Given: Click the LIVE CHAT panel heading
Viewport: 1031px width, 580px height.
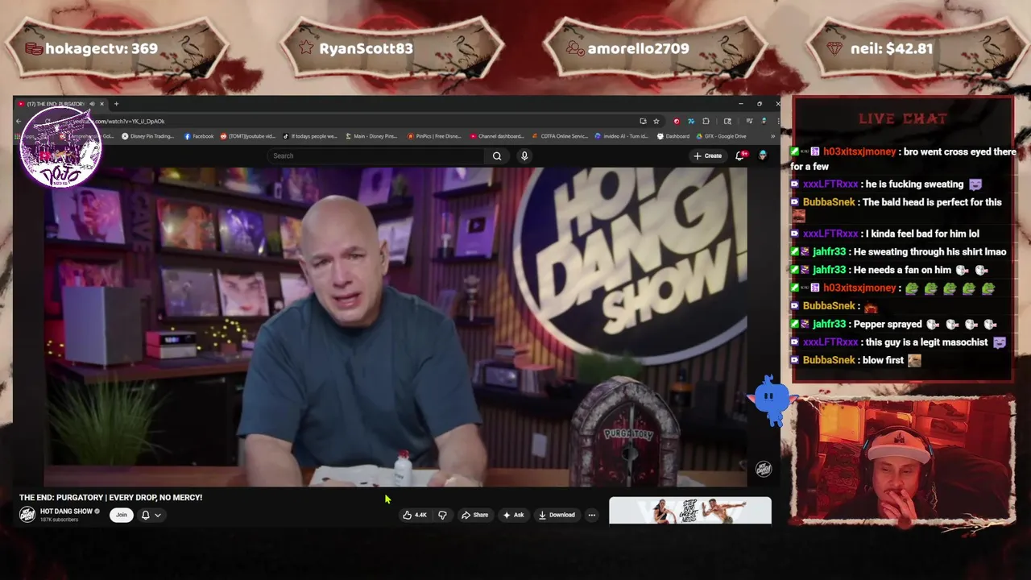Looking at the screenshot, I should click(902, 118).
